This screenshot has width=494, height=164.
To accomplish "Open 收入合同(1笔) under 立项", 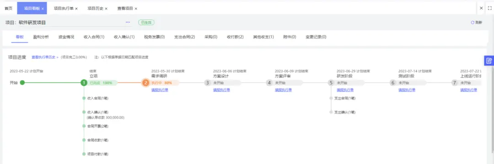I will click(98, 98).
